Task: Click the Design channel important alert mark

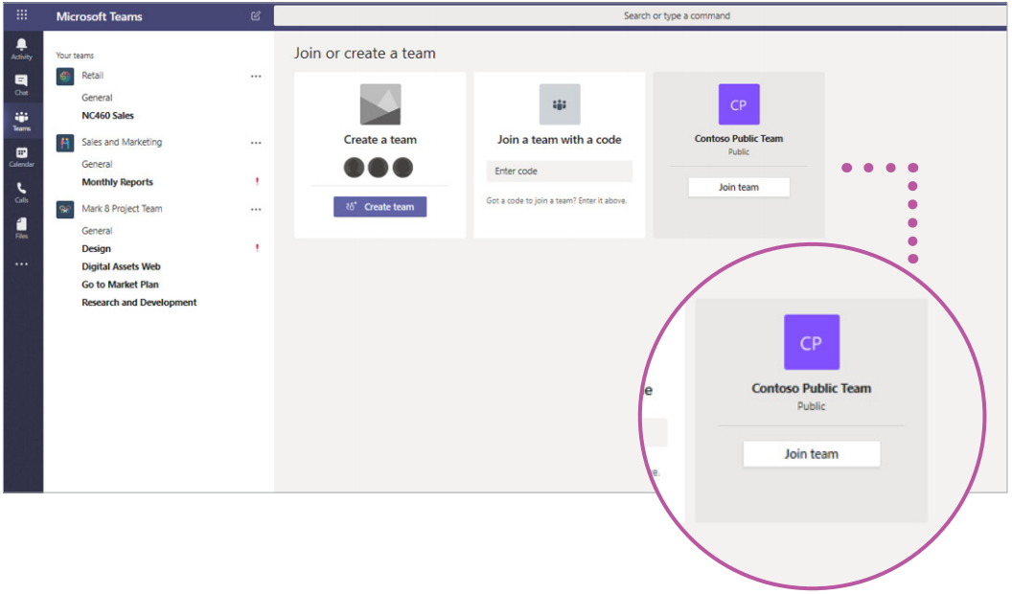Action: tap(257, 248)
